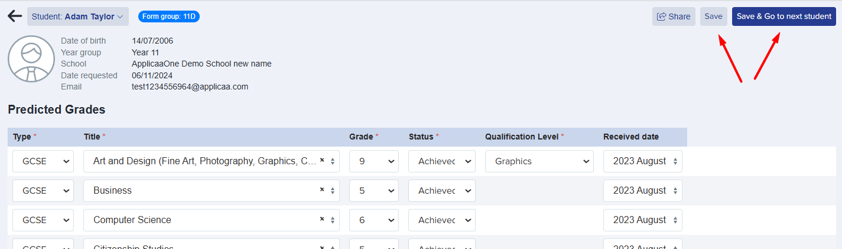Remove the Computer Science title selection

point(322,219)
